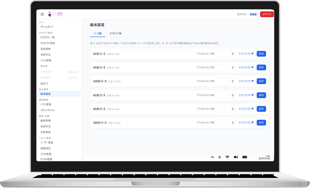
Task: Open ユーザー管理 in the sidebar
Action: 47,143
